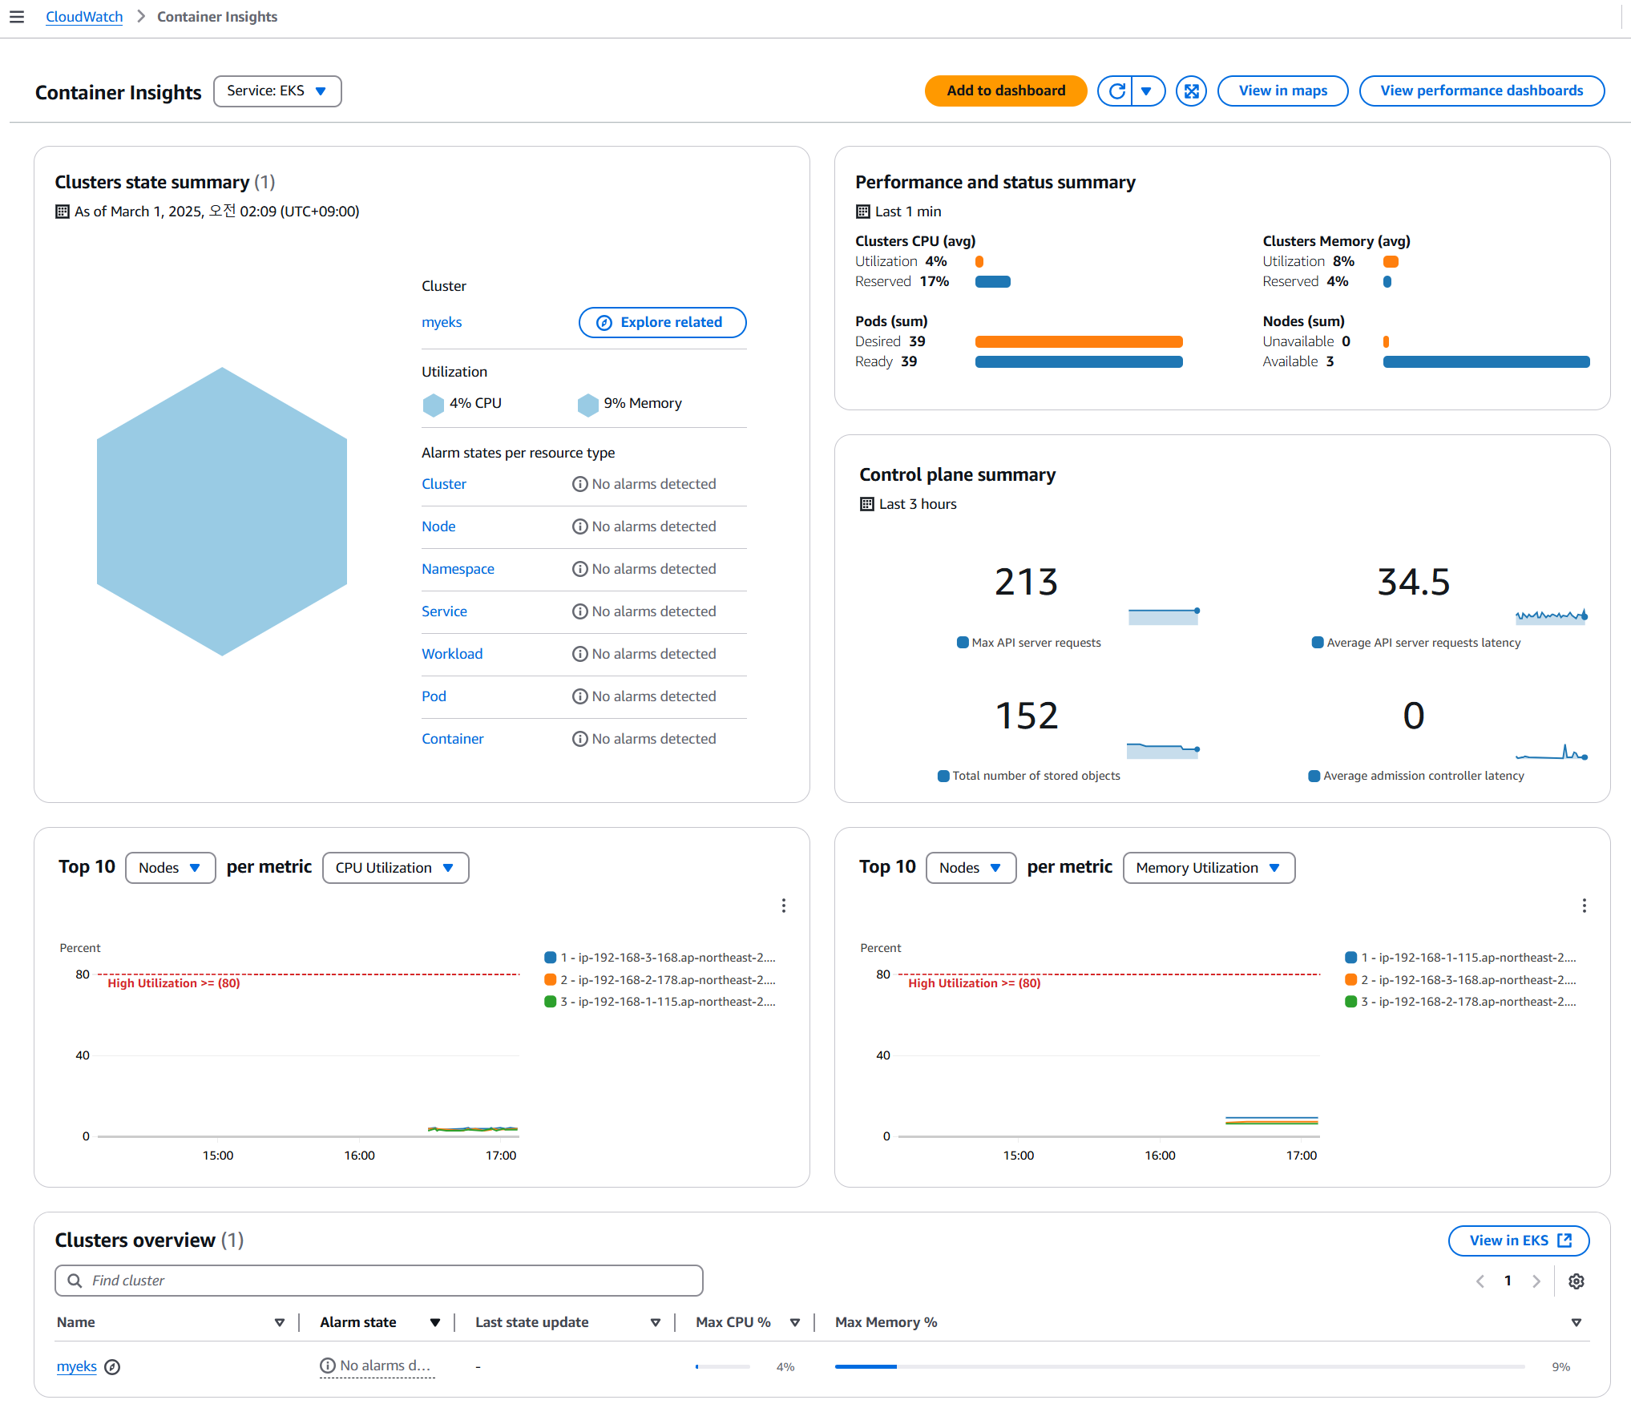
Task: Click the Find cluster search field
Action: click(379, 1281)
